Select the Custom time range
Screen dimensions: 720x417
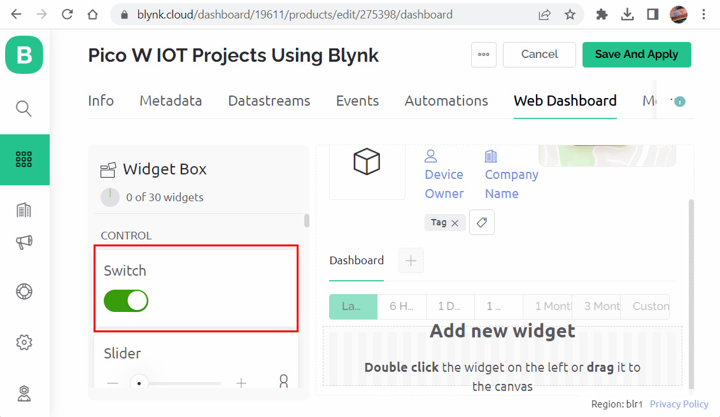(x=645, y=307)
